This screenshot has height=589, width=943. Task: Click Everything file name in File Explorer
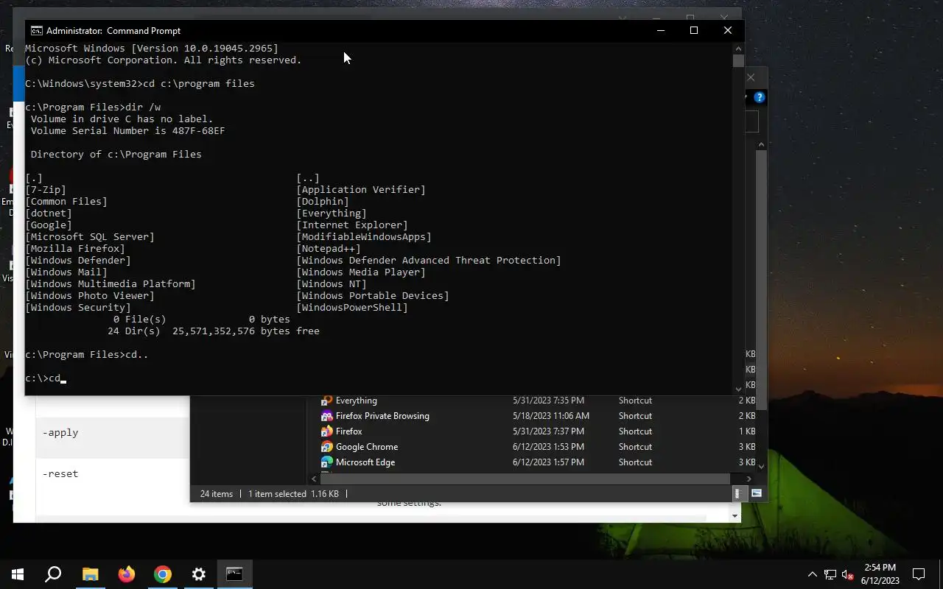click(356, 401)
